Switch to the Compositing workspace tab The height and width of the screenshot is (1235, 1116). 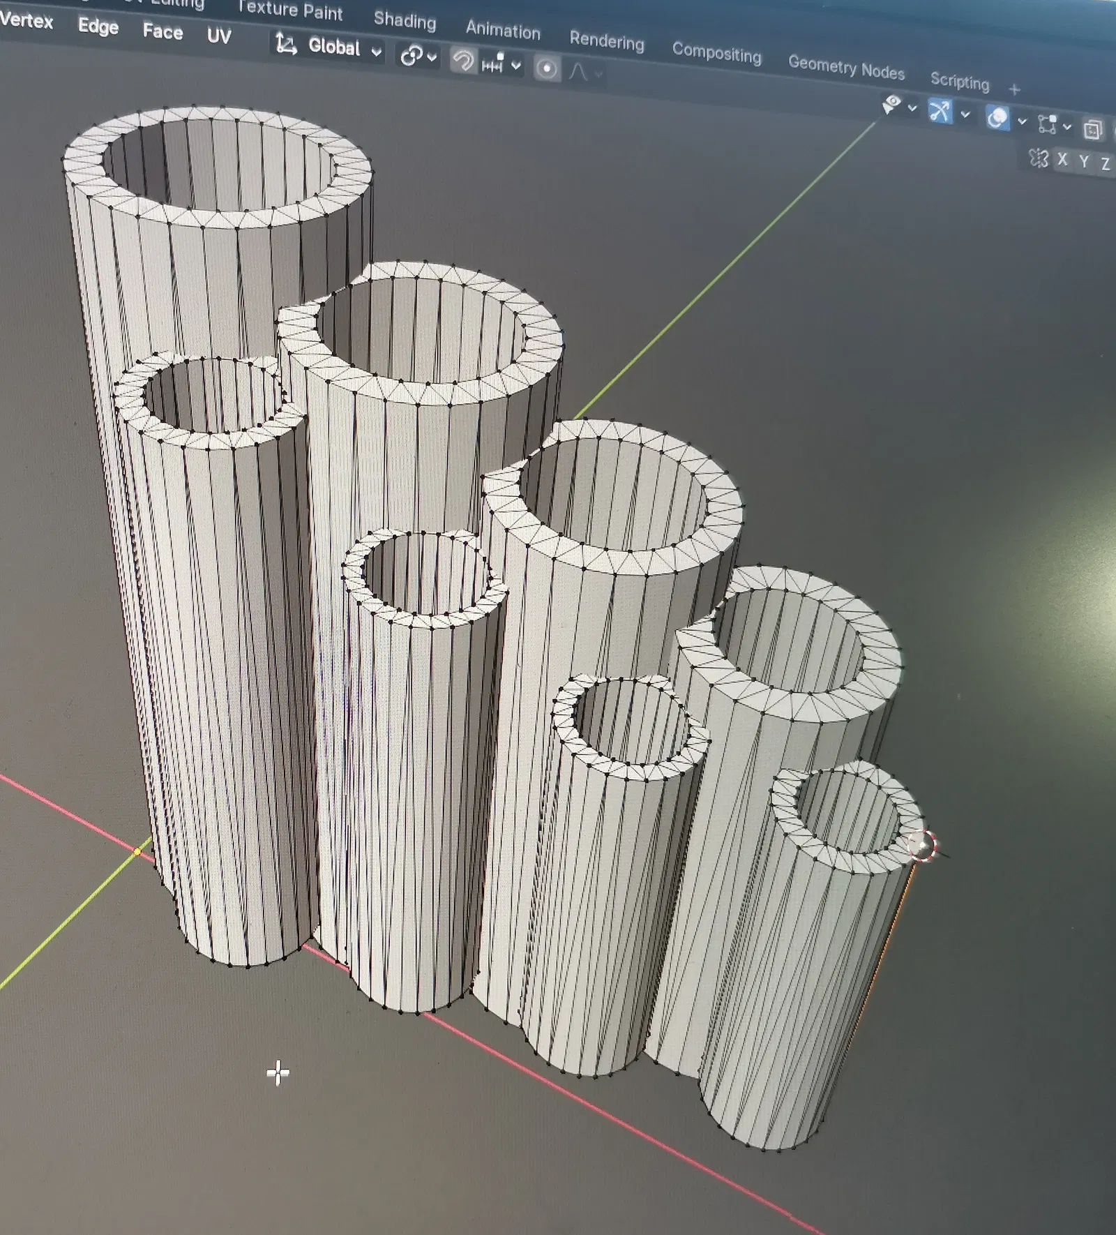[x=716, y=52]
